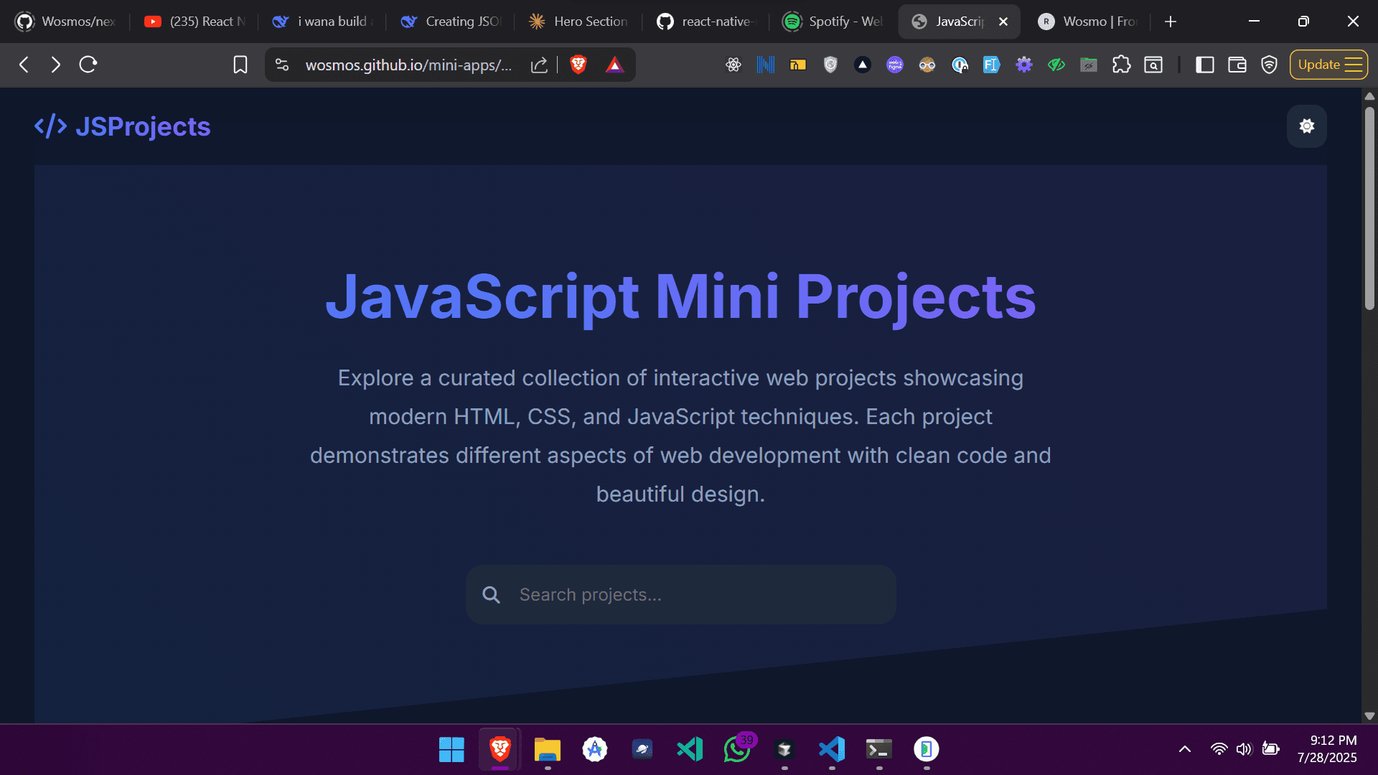Open Brave Wallet from the toolbar
Screen dimensions: 1378x775
click(1237, 65)
